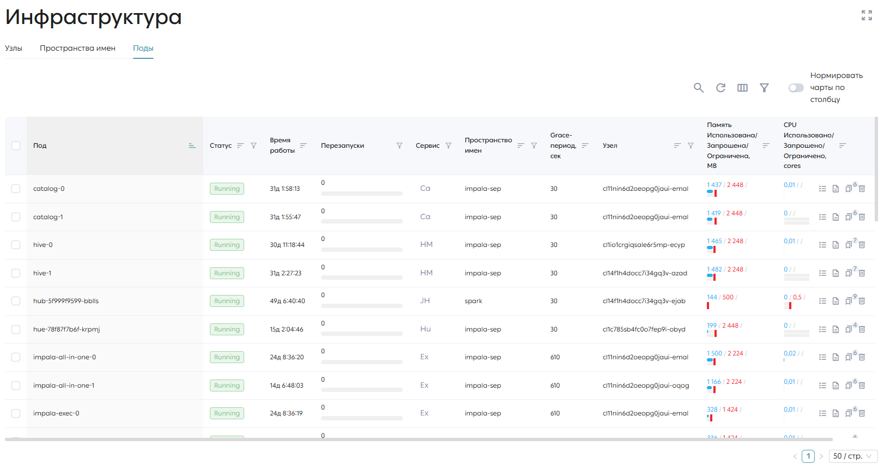Image resolution: width=884 pixels, height=470 pixels.
Task: Open the filter funnel in Узел column
Action: [691, 146]
